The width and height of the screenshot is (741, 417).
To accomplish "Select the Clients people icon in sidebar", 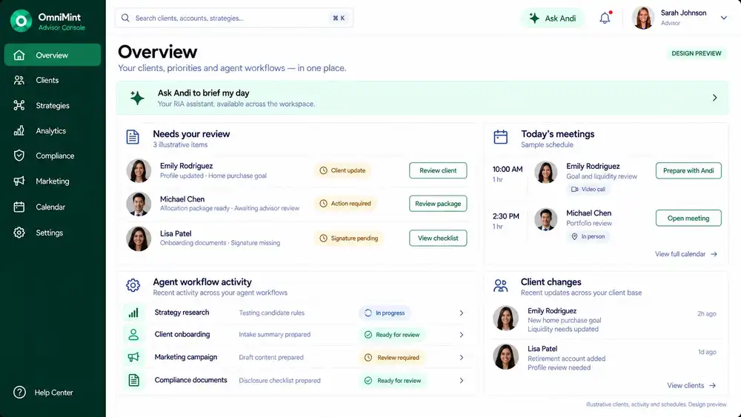I will point(19,80).
